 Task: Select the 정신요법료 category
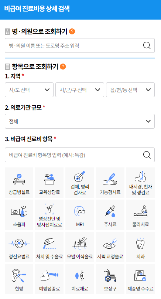(x=19, y=247)
